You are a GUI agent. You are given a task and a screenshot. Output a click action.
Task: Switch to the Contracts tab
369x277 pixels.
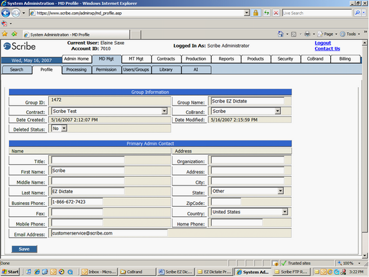(x=166, y=59)
